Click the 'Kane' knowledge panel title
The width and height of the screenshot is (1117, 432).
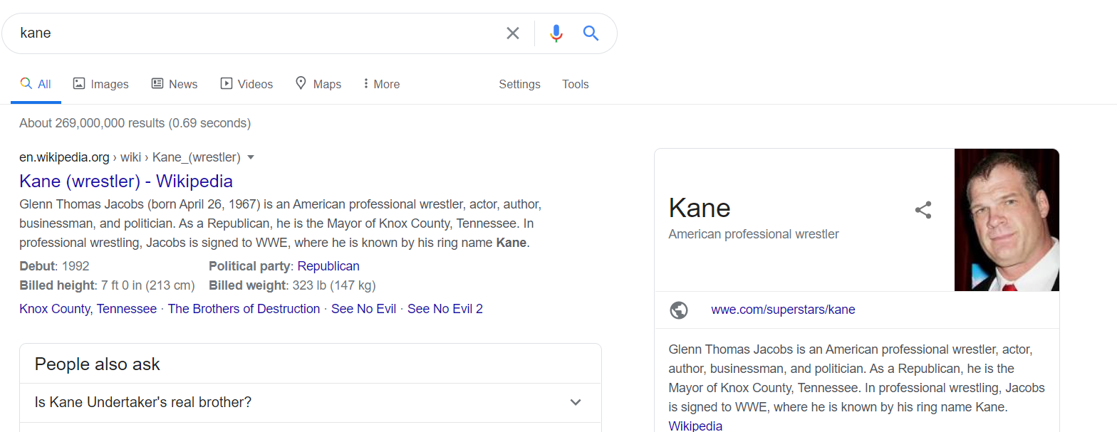tap(700, 208)
